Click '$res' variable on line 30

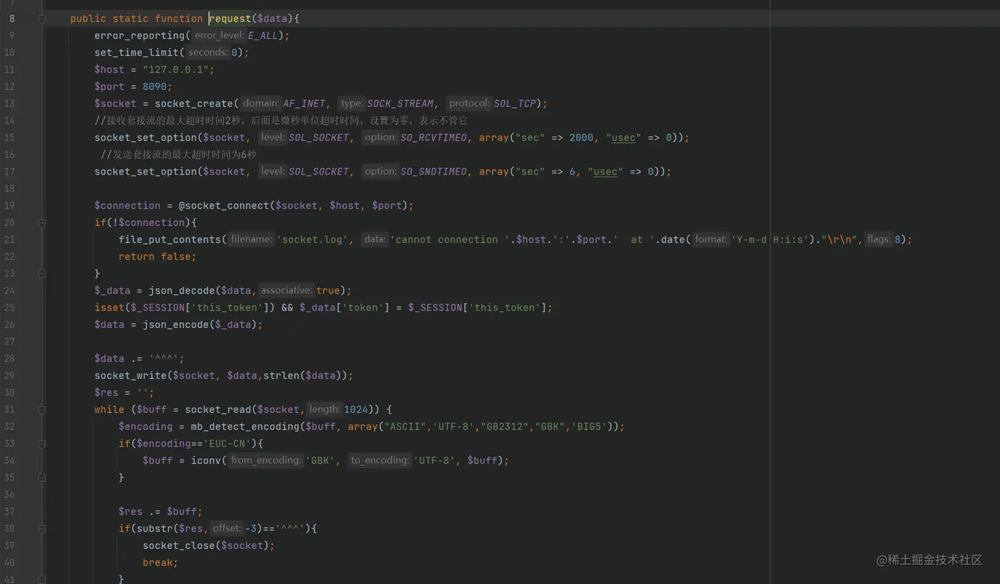click(x=106, y=393)
